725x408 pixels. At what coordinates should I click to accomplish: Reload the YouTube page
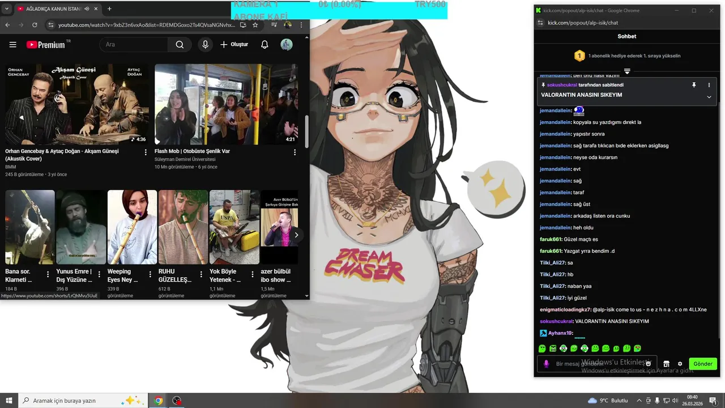coord(35,25)
